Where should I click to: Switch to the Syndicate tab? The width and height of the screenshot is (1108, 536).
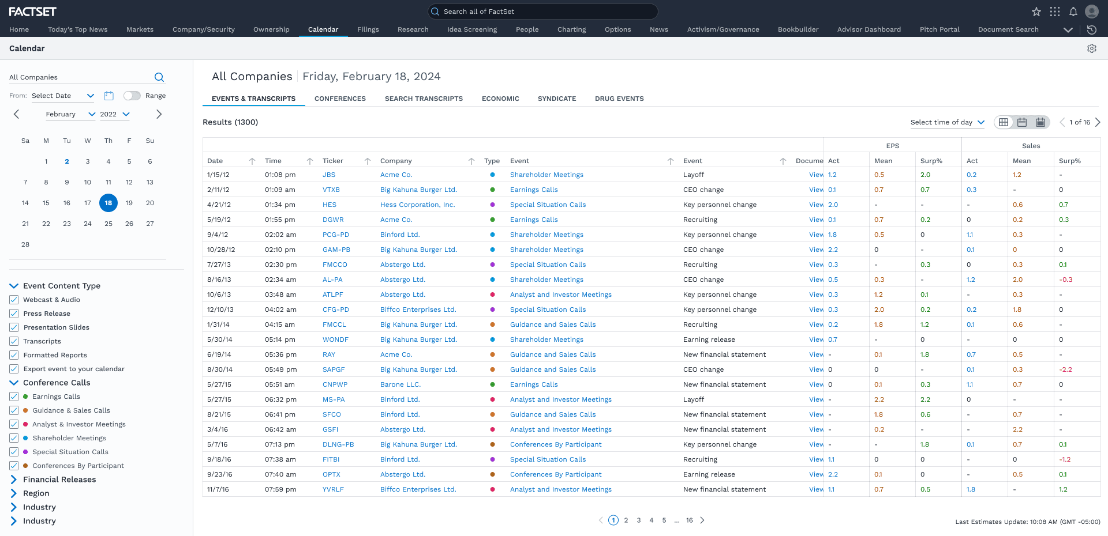(x=557, y=99)
